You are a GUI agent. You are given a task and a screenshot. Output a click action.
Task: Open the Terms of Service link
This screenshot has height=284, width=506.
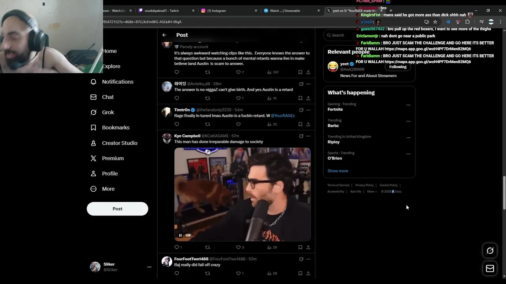pyautogui.click(x=338, y=185)
